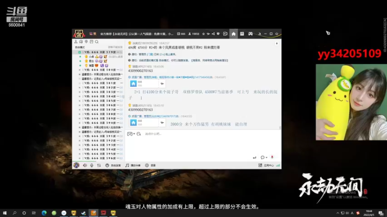Click airplane jump button on first broadcast card
The height and width of the screenshot is (217, 387).
tap(162, 83)
